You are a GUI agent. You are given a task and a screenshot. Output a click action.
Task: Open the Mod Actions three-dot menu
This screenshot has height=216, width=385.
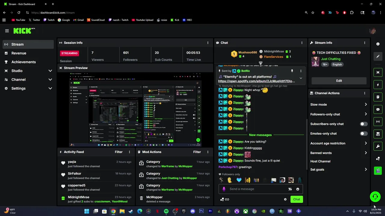[x=208, y=152]
